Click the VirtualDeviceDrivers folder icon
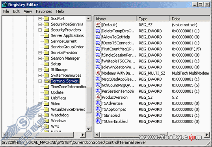 [46, 109]
